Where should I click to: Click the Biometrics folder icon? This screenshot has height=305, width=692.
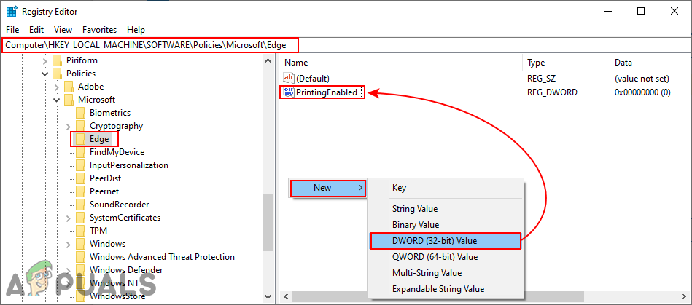(80, 113)
